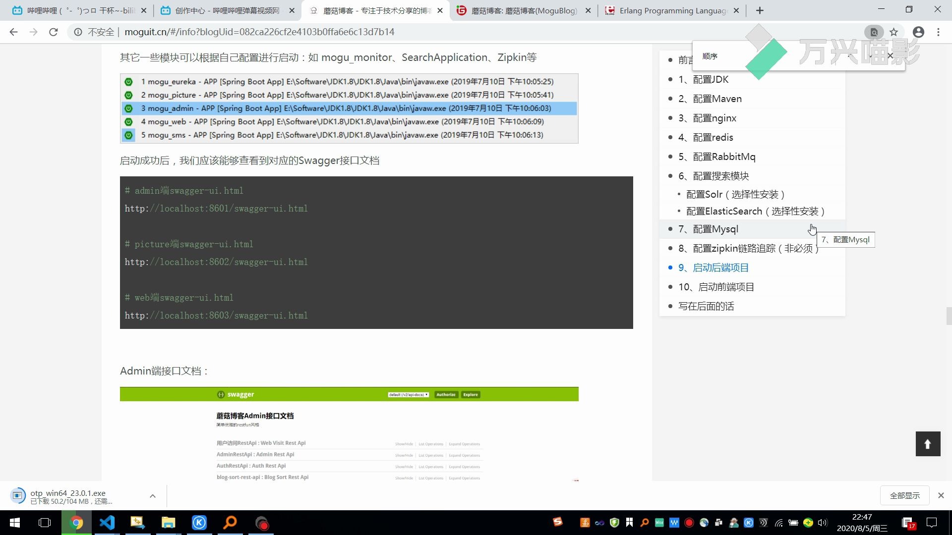Jump to 6、配置搜索模块 section
Screen dimensions: 952x535
coord(714,176)
